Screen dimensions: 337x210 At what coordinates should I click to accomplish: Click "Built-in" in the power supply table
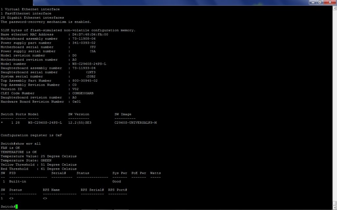coord(18,181)
